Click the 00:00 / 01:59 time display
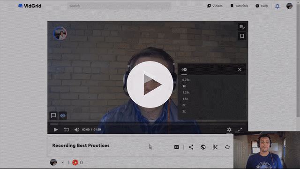Viewport: 300px width, 169px height. coord(91,130)
